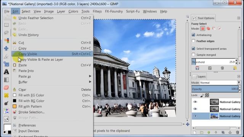Select the Free Select lasso tool

coord(6,33)
